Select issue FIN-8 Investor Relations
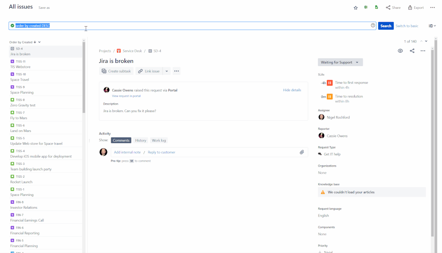Screen dimensions: 442x253 pos(46,205)
